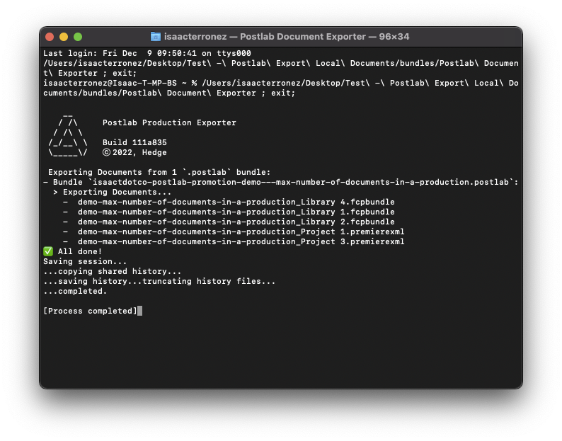Click the Project 3.premierexml output line
The width and height of the screenshot is (562, 441).
pyautogui.click(x=241, y=241)
